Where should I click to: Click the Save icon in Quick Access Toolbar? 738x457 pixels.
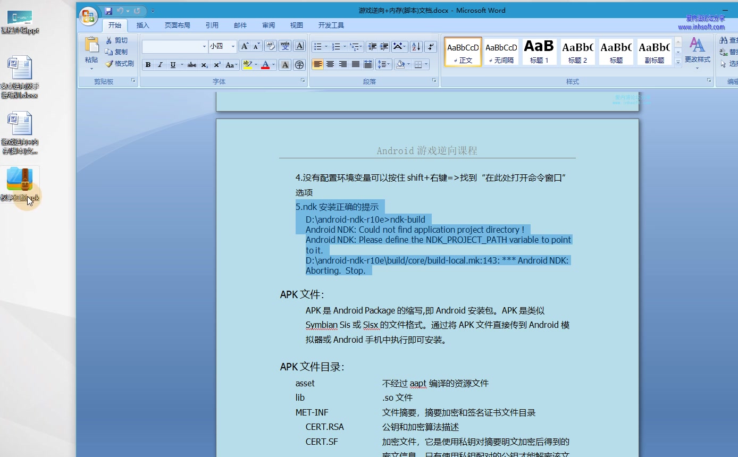[108, 11]
